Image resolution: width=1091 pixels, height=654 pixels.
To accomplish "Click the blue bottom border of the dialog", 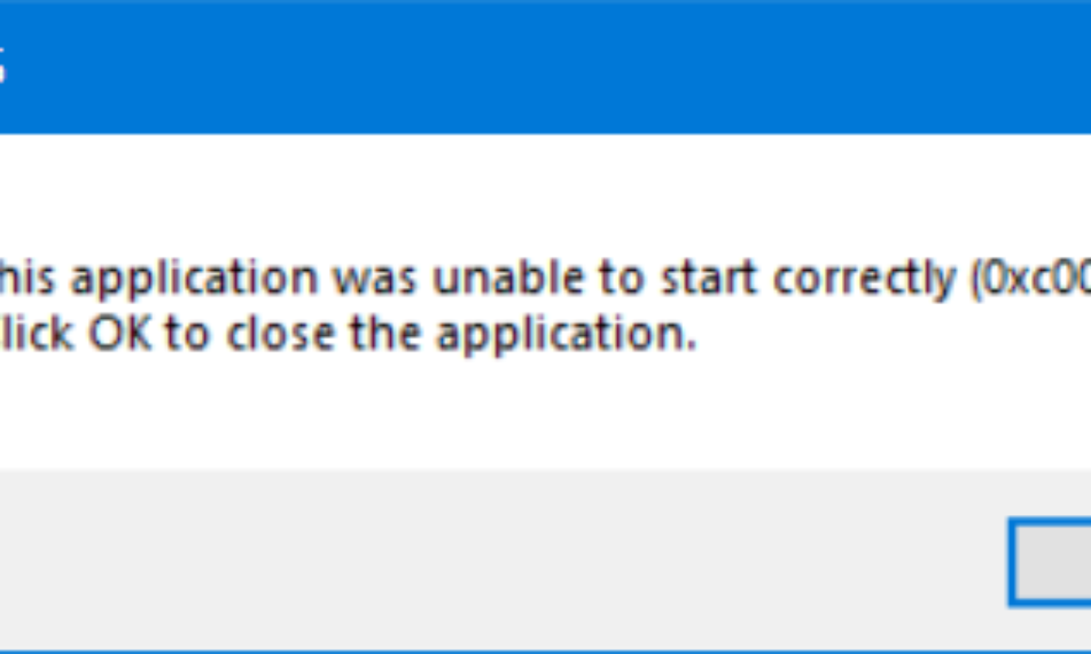I will [x=545, y=651].
